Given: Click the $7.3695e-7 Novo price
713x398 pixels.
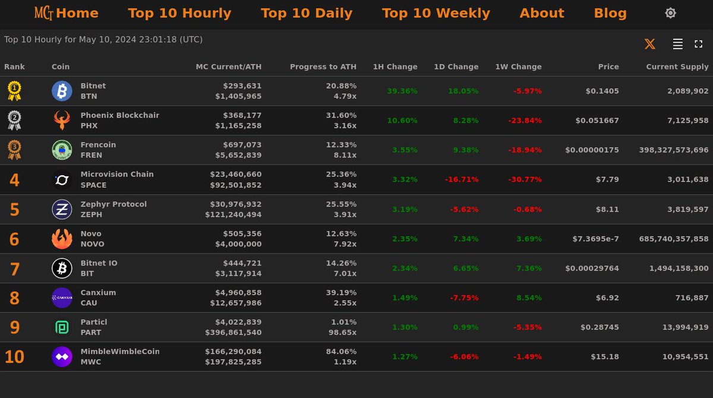Looking at the screenshot, I should click(x=596, y=239).
